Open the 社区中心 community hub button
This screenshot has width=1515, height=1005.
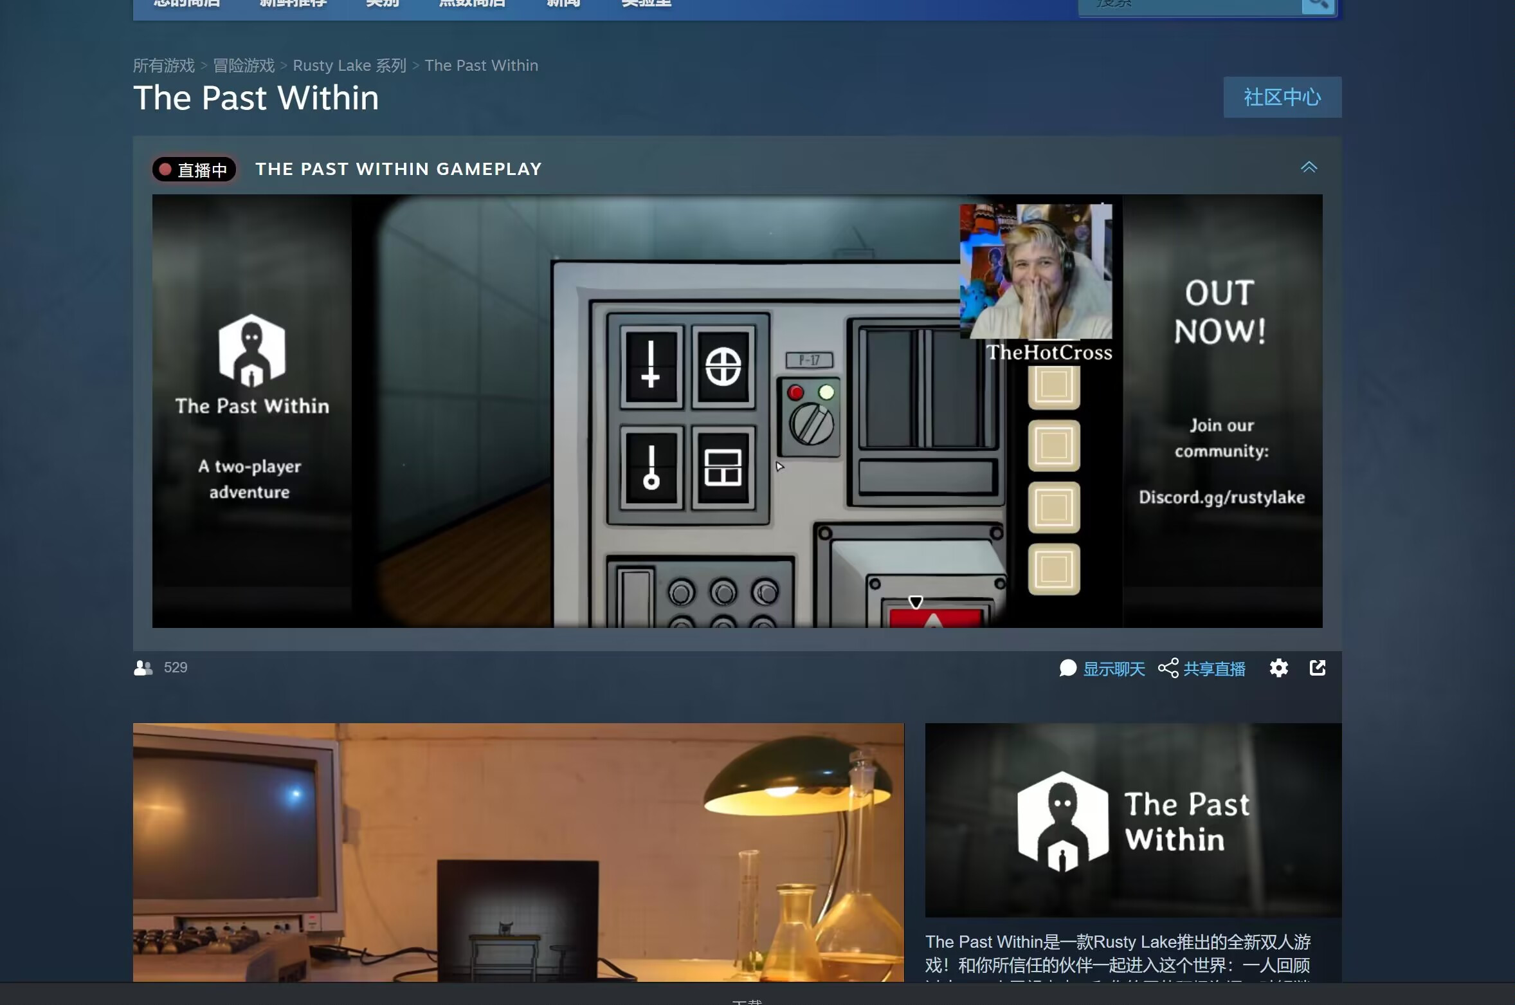tap(1282, 97)
